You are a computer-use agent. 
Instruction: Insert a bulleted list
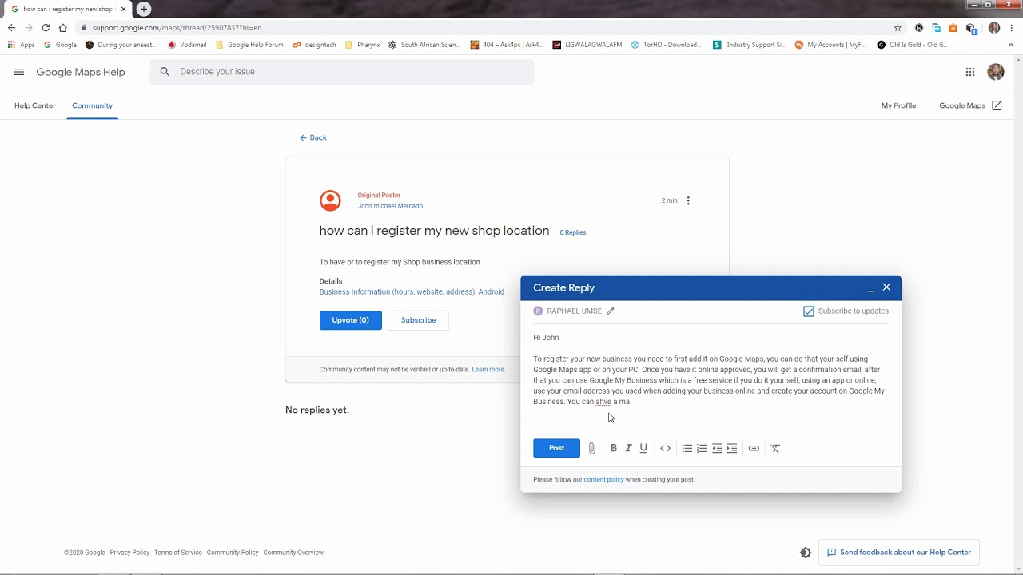tap(687, 449)
